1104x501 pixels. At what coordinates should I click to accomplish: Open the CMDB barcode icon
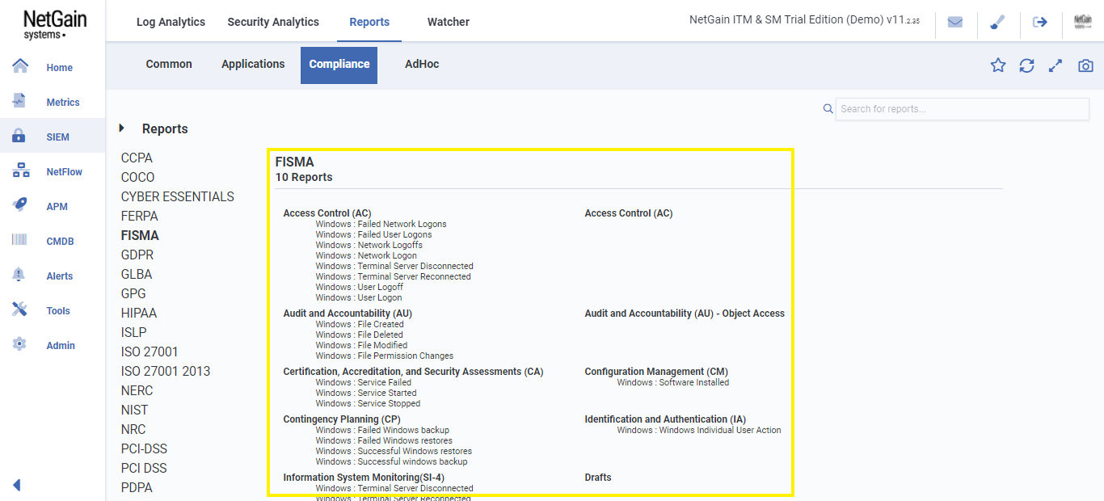tap(20, 240)
